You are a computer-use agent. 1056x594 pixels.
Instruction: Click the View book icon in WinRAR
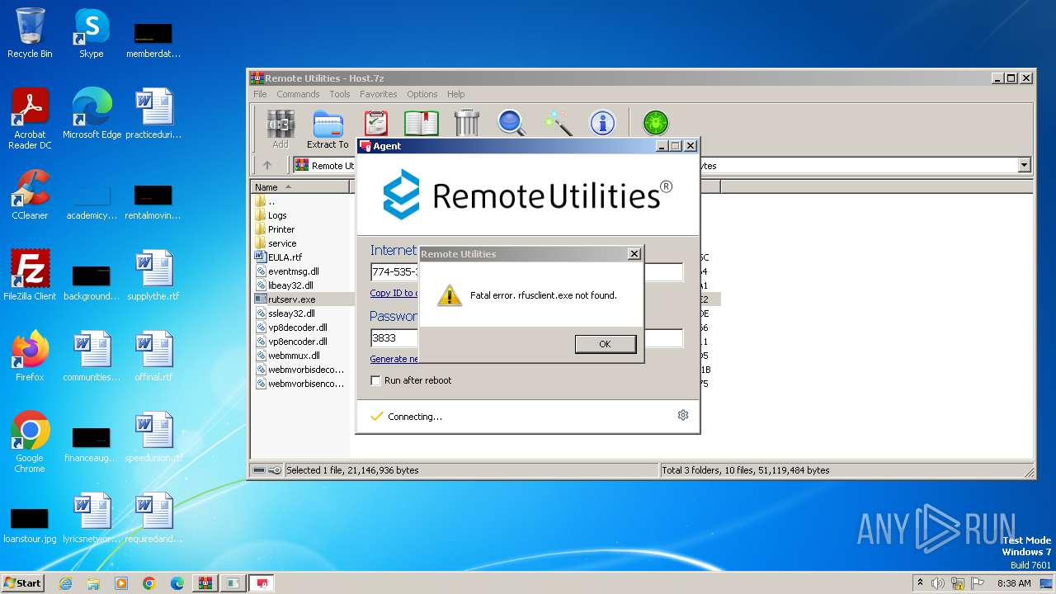[422, 124]
